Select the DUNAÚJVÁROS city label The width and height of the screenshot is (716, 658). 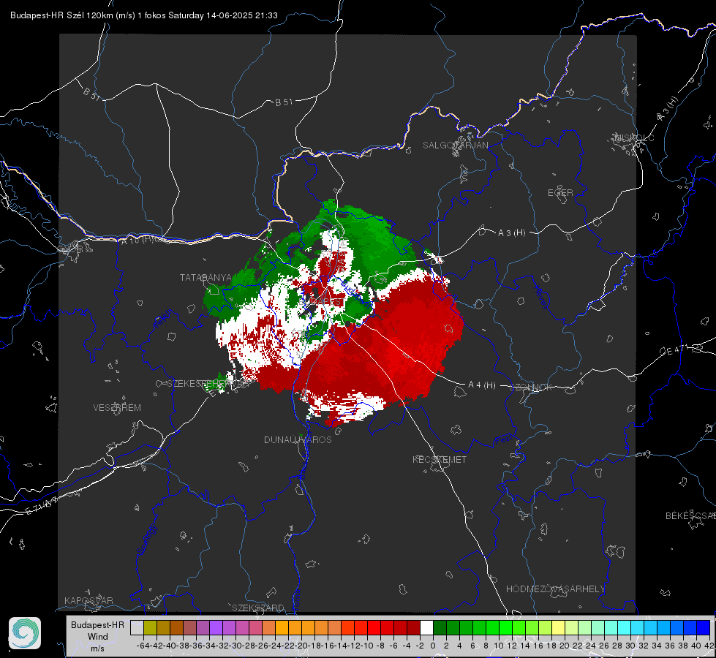pos(298,439)
